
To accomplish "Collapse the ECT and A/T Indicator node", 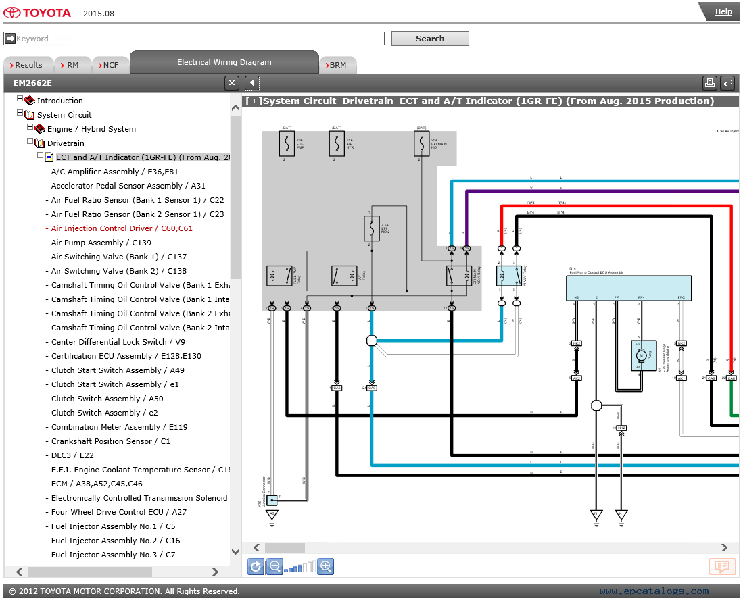I will (x=41, y=155).
